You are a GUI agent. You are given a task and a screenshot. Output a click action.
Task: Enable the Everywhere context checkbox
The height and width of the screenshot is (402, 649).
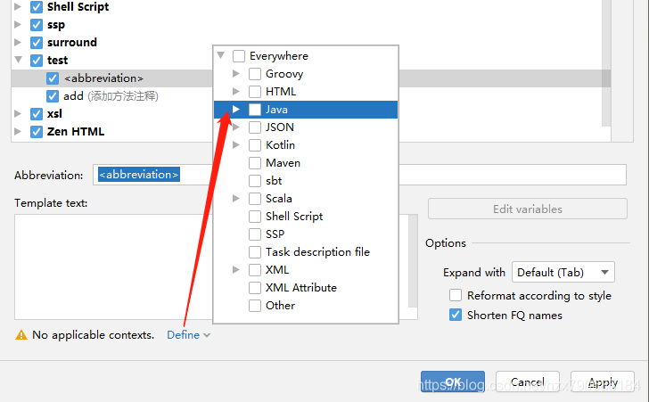[x=239, y=56]
